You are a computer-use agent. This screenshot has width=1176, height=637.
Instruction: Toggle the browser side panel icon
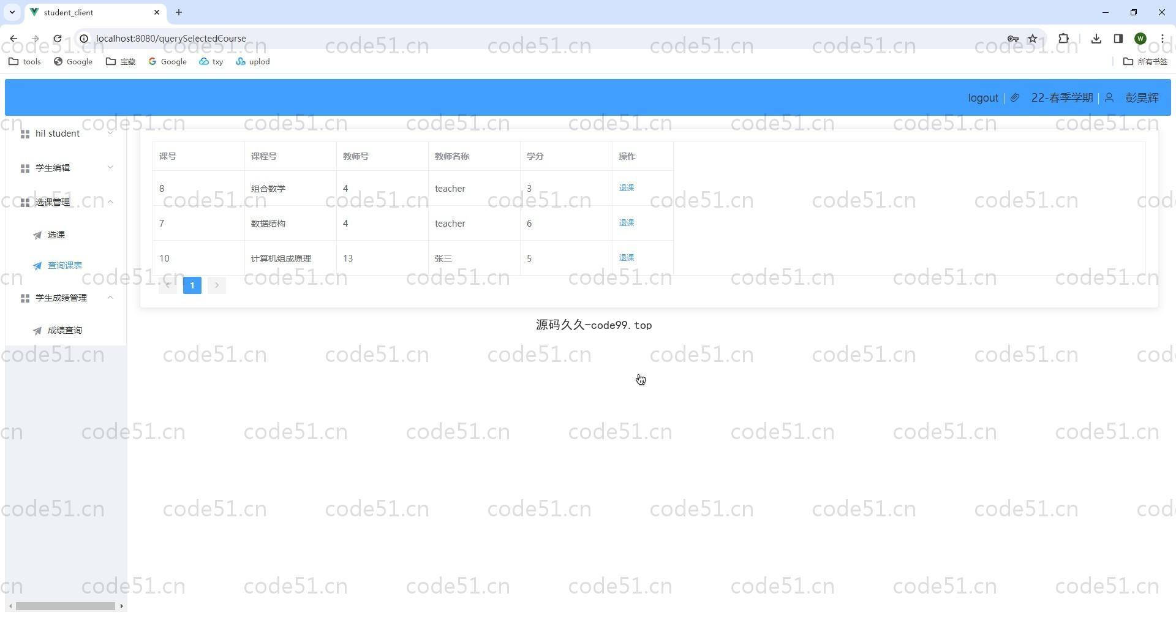point(1118,39)
